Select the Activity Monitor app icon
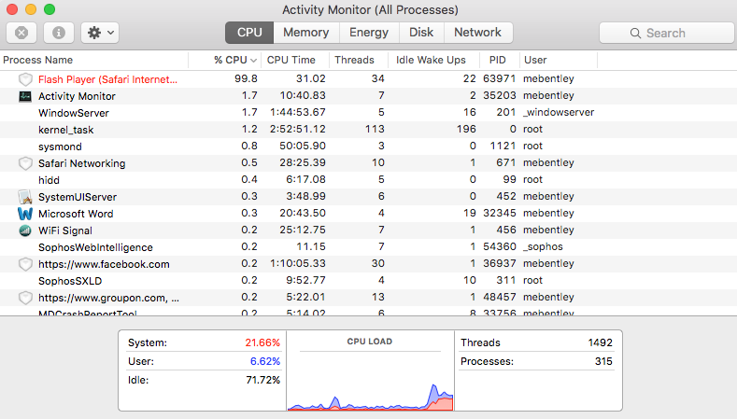This screenshot has width=737, height=419. (25, 96)
